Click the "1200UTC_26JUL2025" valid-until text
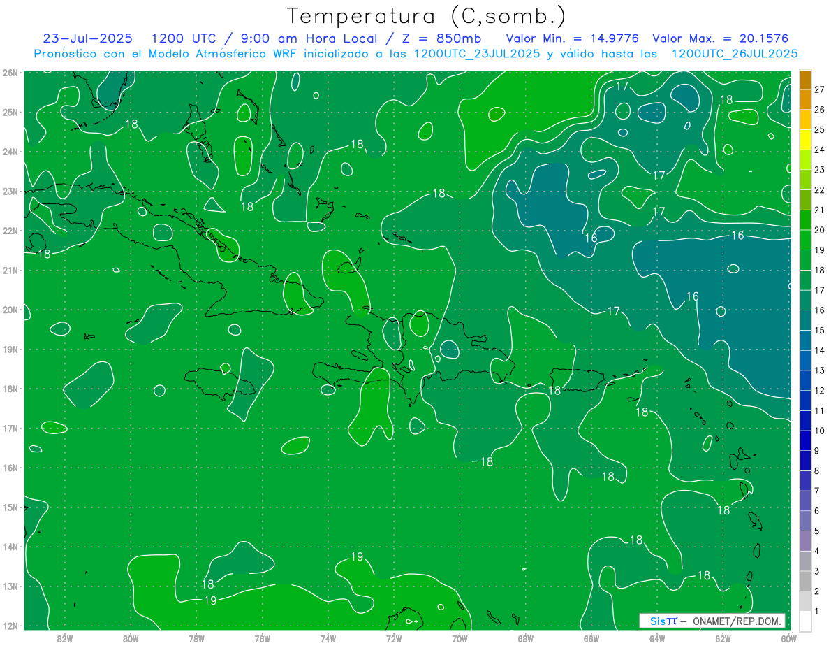 point(734,54)
